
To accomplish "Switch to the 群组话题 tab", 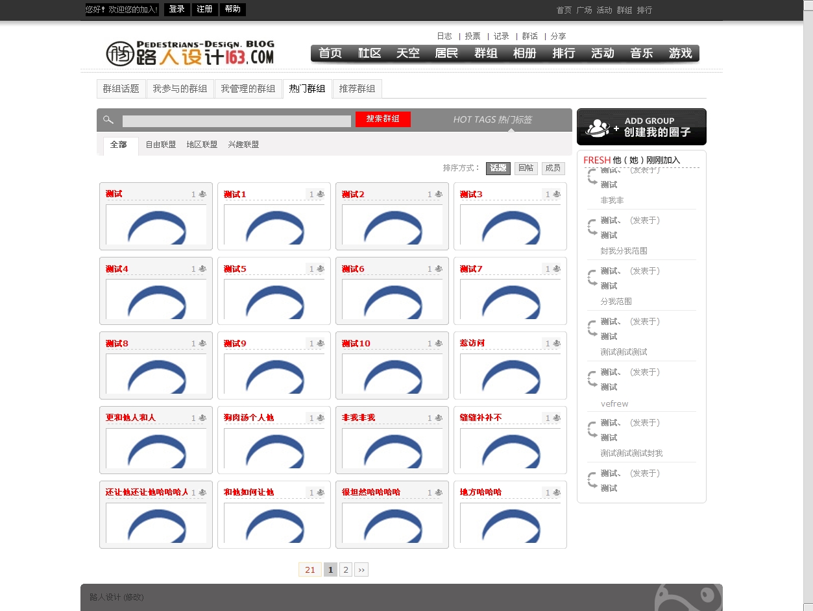I will click(x=121, y=89).
